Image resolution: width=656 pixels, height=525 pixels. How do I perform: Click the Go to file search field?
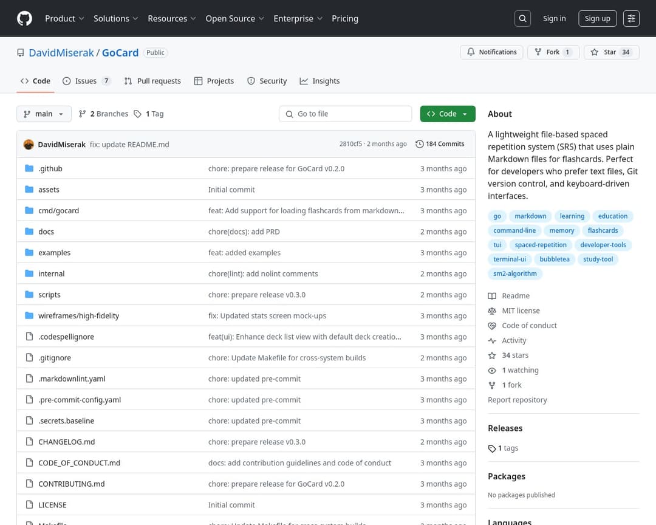pos(345,114)
